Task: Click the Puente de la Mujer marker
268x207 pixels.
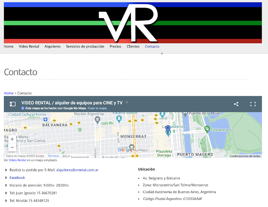Action: point(185,114)
